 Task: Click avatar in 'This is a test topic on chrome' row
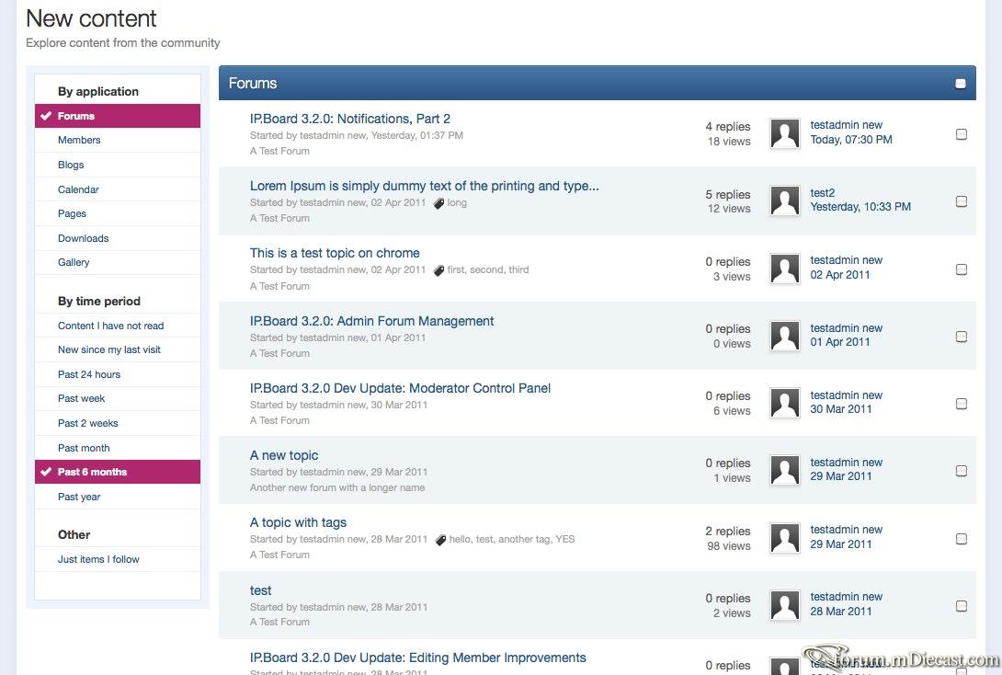785,269
